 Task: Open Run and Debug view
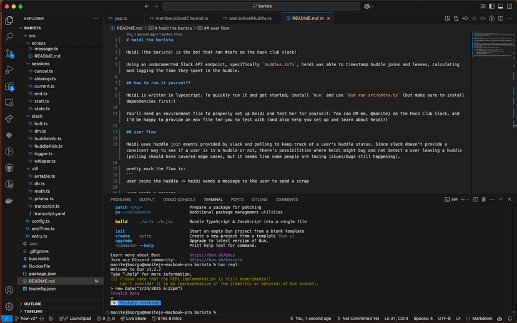pyautogui.click(x=9, y=70)
